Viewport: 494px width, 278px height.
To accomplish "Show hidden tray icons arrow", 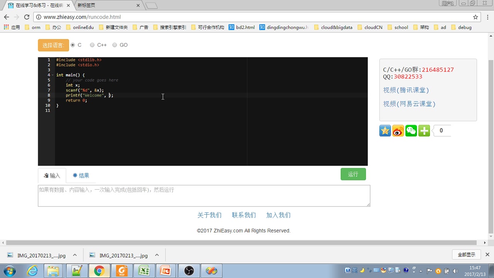I will (421, 271).
